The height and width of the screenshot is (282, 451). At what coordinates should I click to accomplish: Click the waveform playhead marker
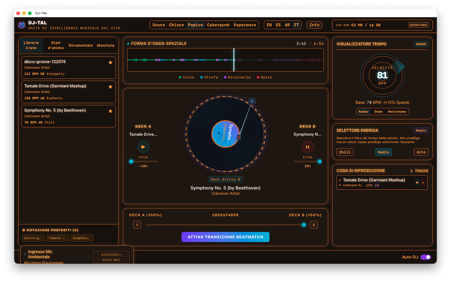click(x=234, y=60)
